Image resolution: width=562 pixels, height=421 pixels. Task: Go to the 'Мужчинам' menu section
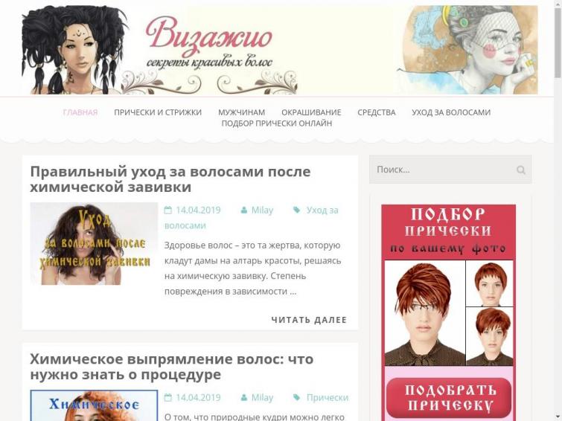(x=242, y=112)
